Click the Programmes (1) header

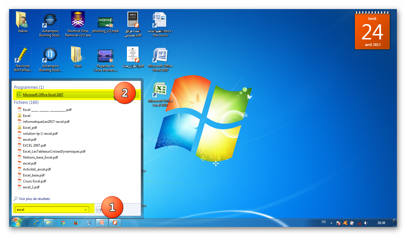pyautogui.click(x=29, y=87)
